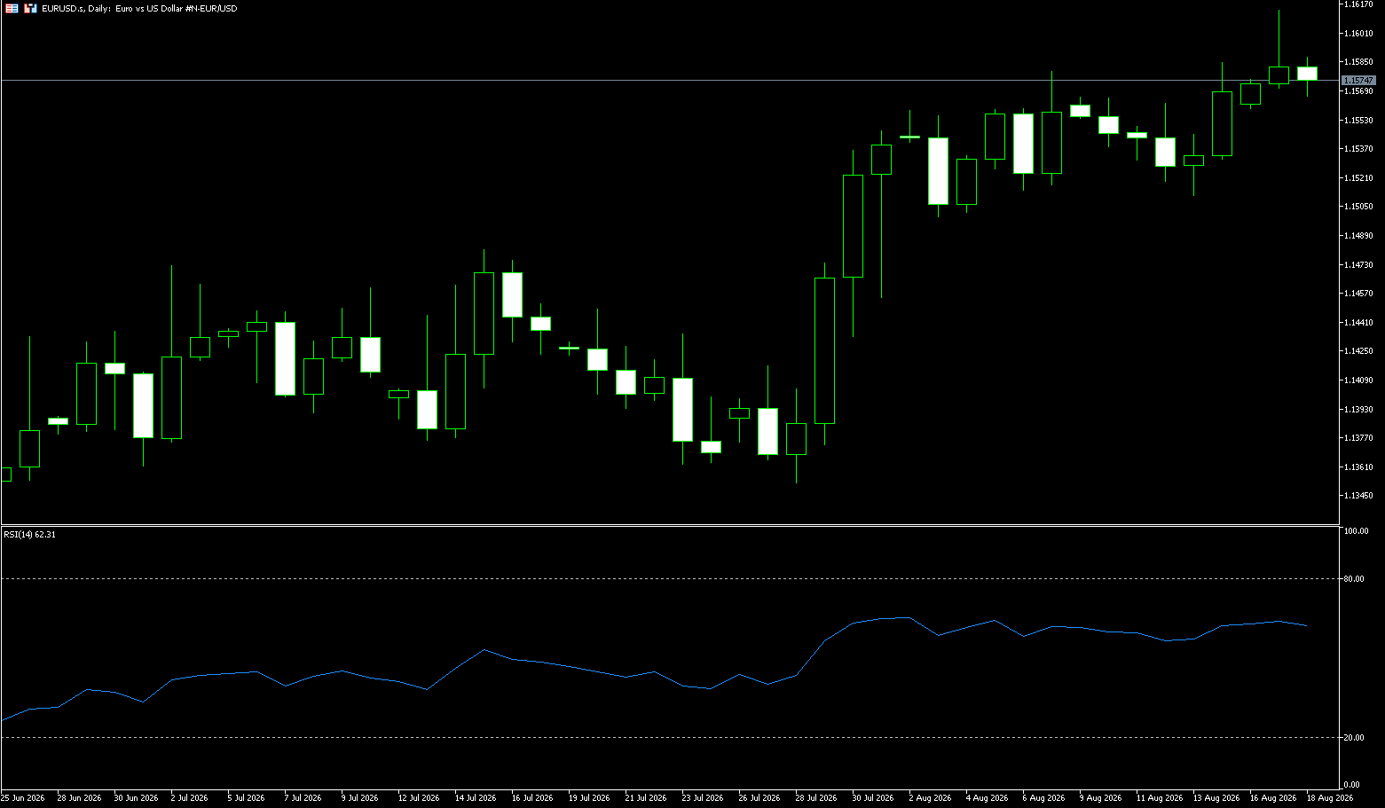Click the 1.14730 price scale label
The width and height of the screenshot is (1385, 808).
point(1358,265)
